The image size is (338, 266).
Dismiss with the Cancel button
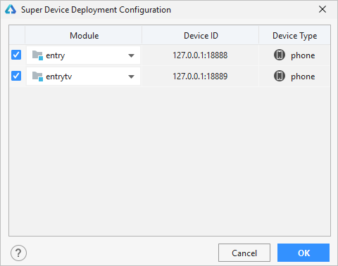244,253
